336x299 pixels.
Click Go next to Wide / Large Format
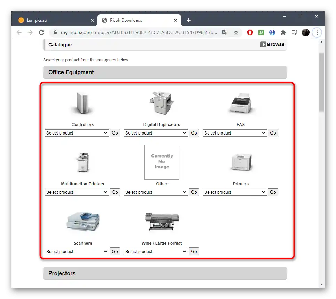click(194, 251)
